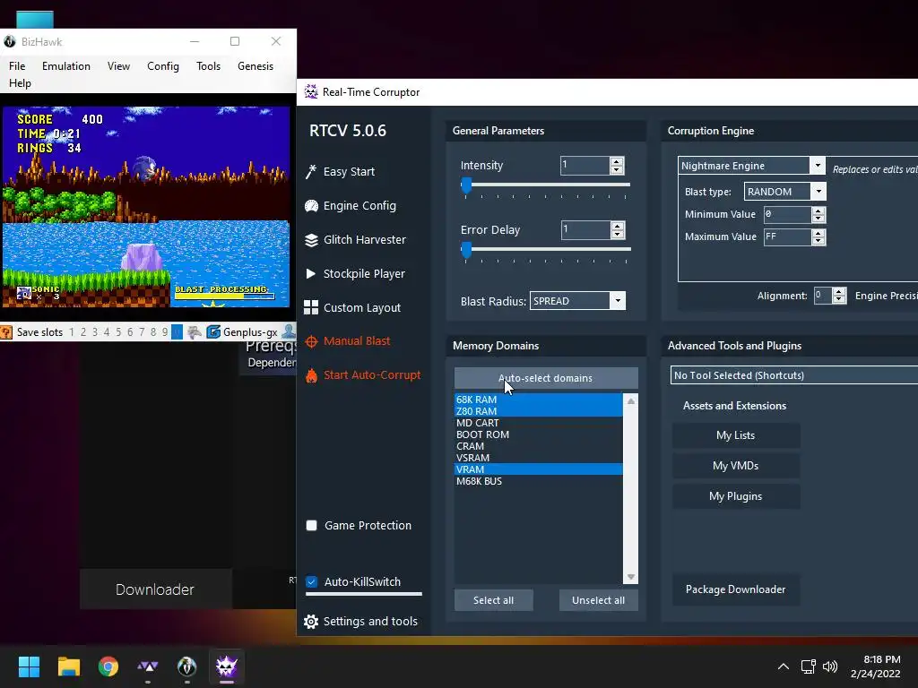Open File Explorer from taskbar
Screen dimensions: 918x688
(x=68, y=666)
